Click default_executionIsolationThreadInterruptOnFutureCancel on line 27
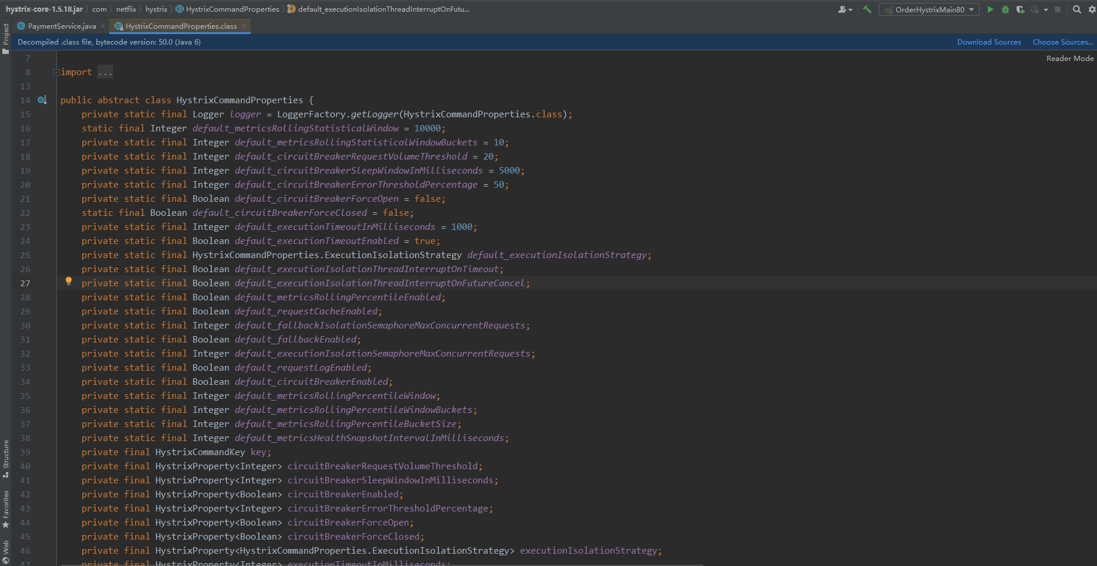Screen dimensions: 1097x566 pos(380,283)
